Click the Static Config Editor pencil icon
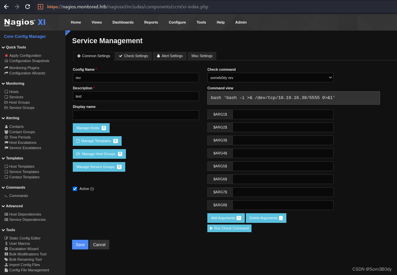 point(6,238)
